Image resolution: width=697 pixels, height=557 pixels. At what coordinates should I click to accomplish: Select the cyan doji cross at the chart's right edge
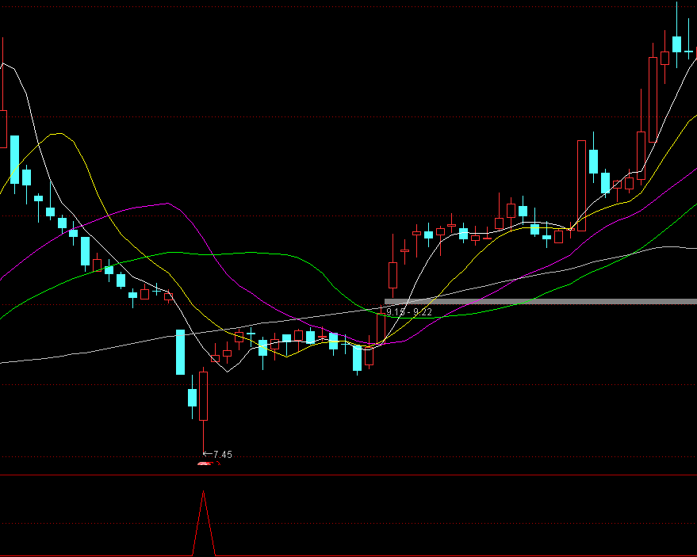688,52
